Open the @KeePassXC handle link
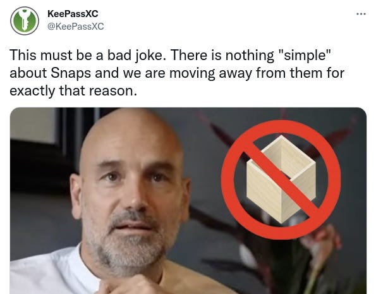 tap(76, 26)
